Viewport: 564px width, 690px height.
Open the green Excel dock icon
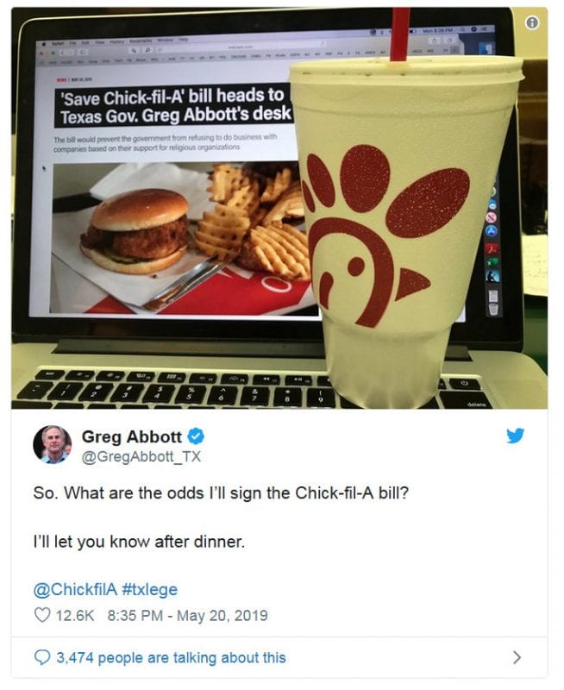pos(492,263)
